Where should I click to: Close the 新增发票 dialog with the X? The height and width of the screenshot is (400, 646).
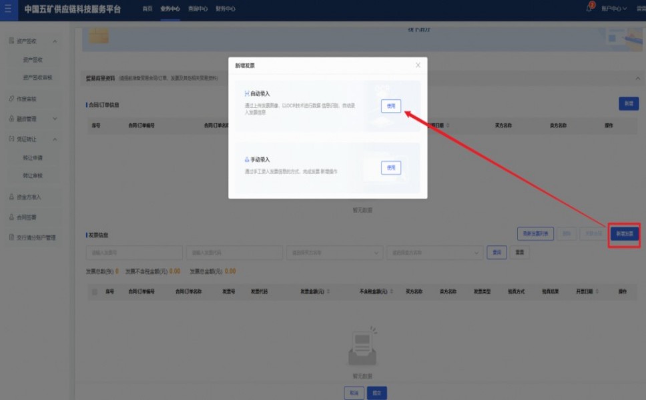418,65
